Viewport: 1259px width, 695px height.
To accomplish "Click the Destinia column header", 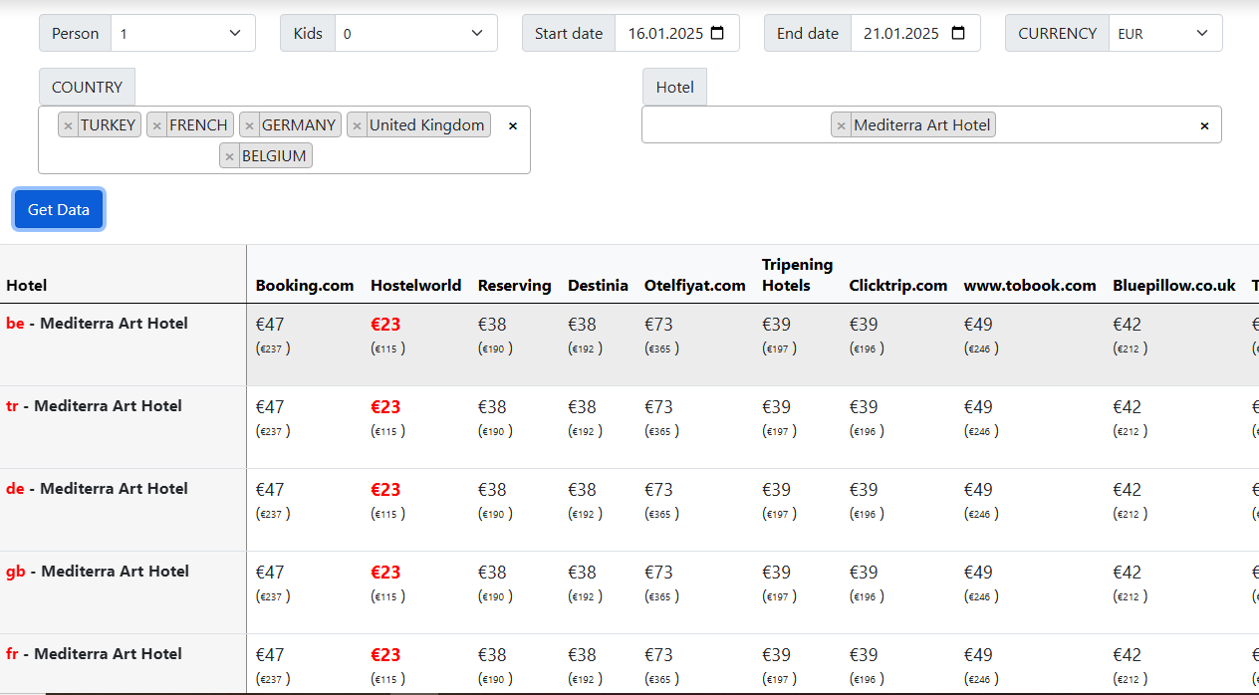I will pyautogui.click(x=598, y=286).
